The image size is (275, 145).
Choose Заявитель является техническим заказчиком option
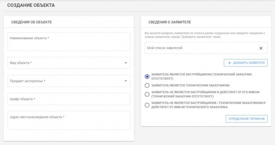pos(147,85)
